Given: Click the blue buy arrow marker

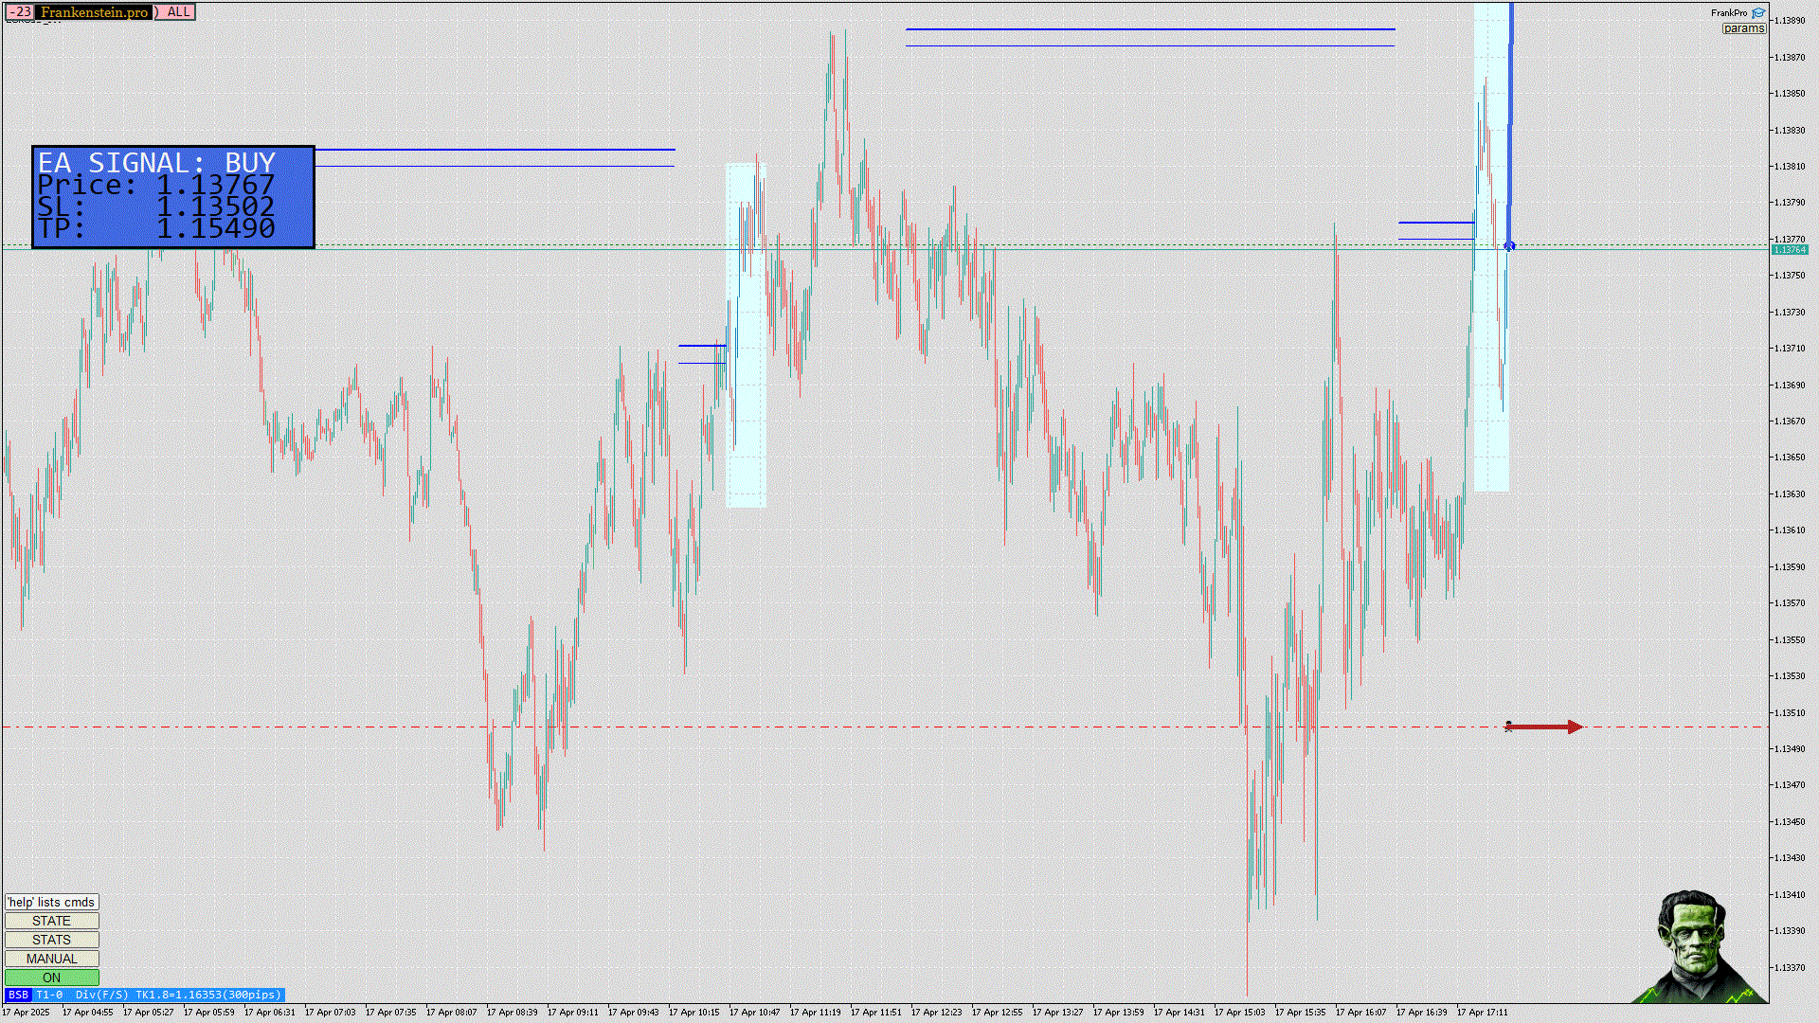Looking at the screenshot, I should 1509,245.
